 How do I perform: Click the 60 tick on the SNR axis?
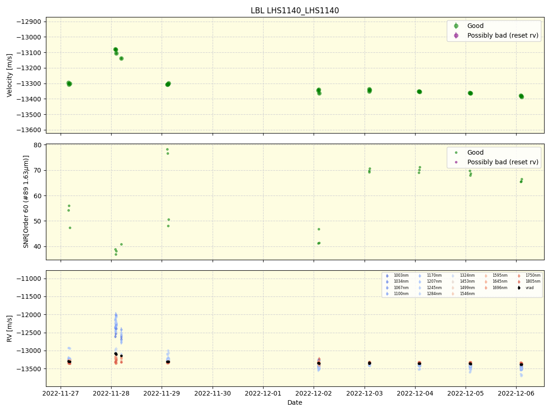[x=39, y=195]
